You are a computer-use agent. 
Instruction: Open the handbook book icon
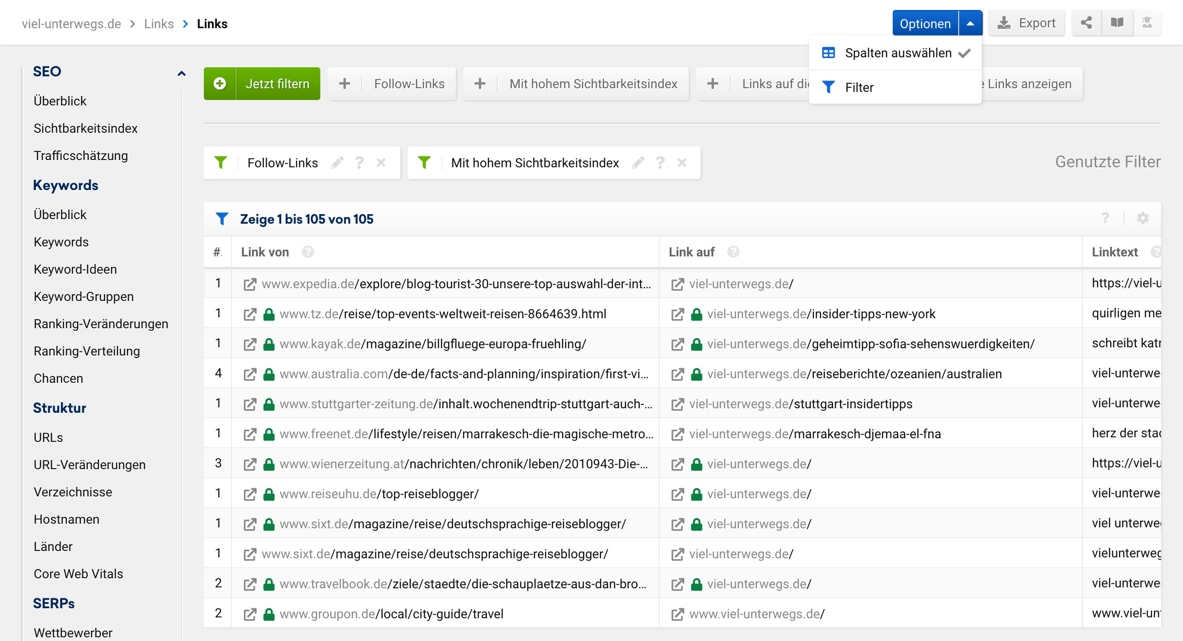click(x=1117, y=23)
